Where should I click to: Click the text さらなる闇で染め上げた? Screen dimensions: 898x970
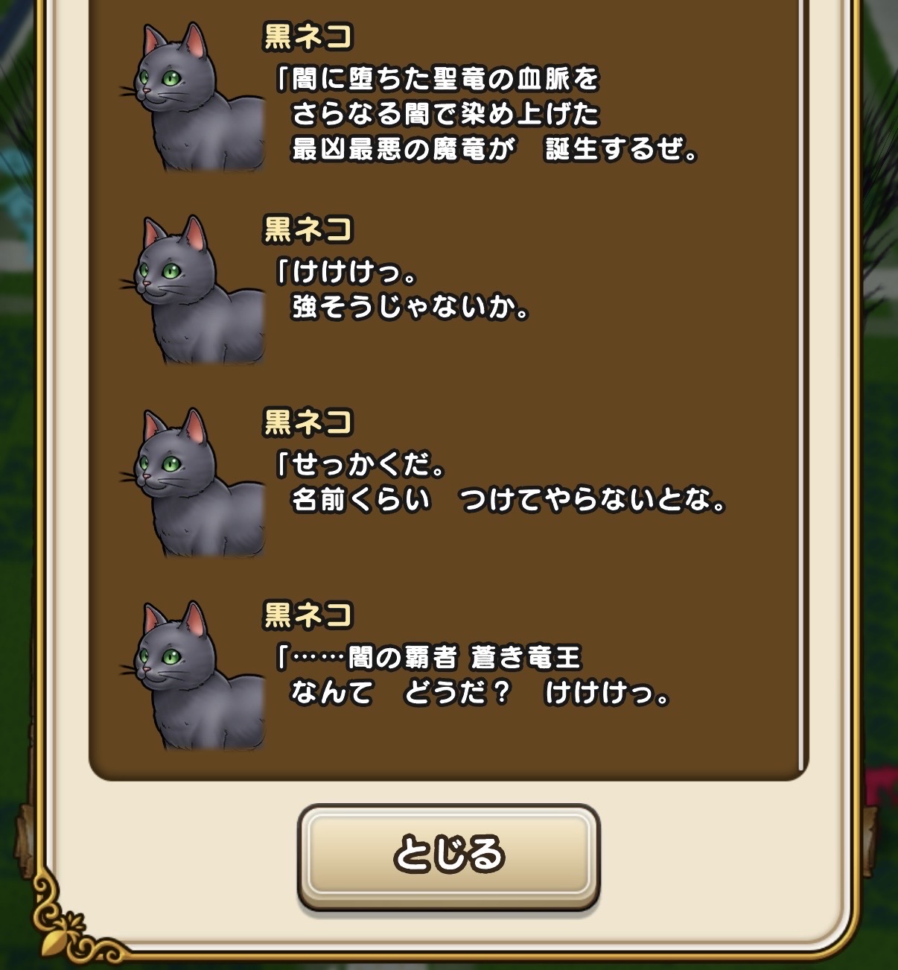445,114
